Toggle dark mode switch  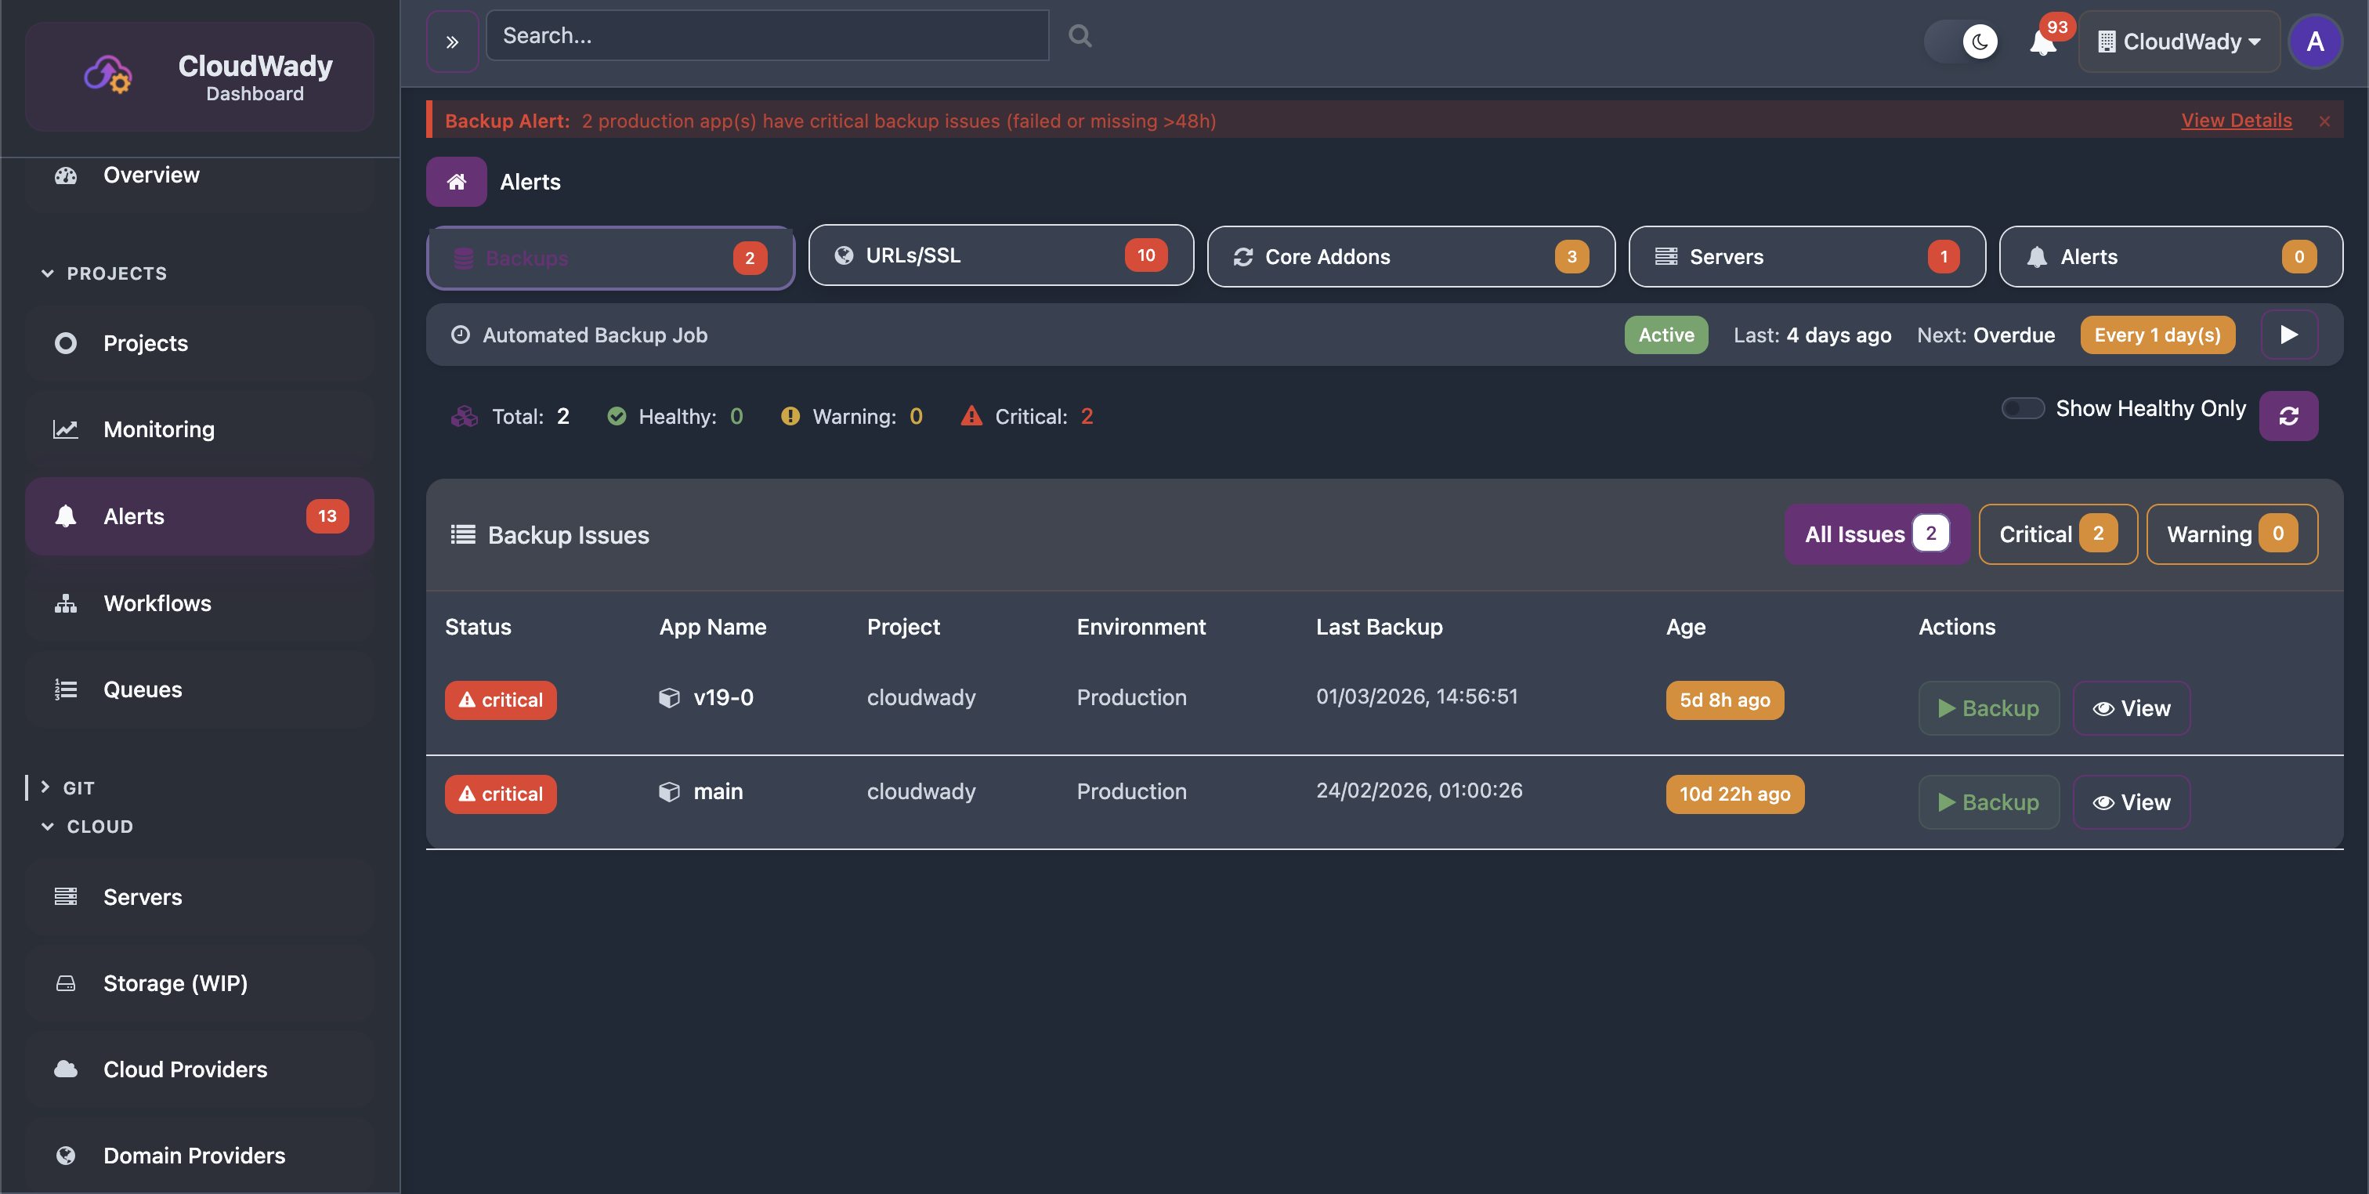(x=1962, y=42)
